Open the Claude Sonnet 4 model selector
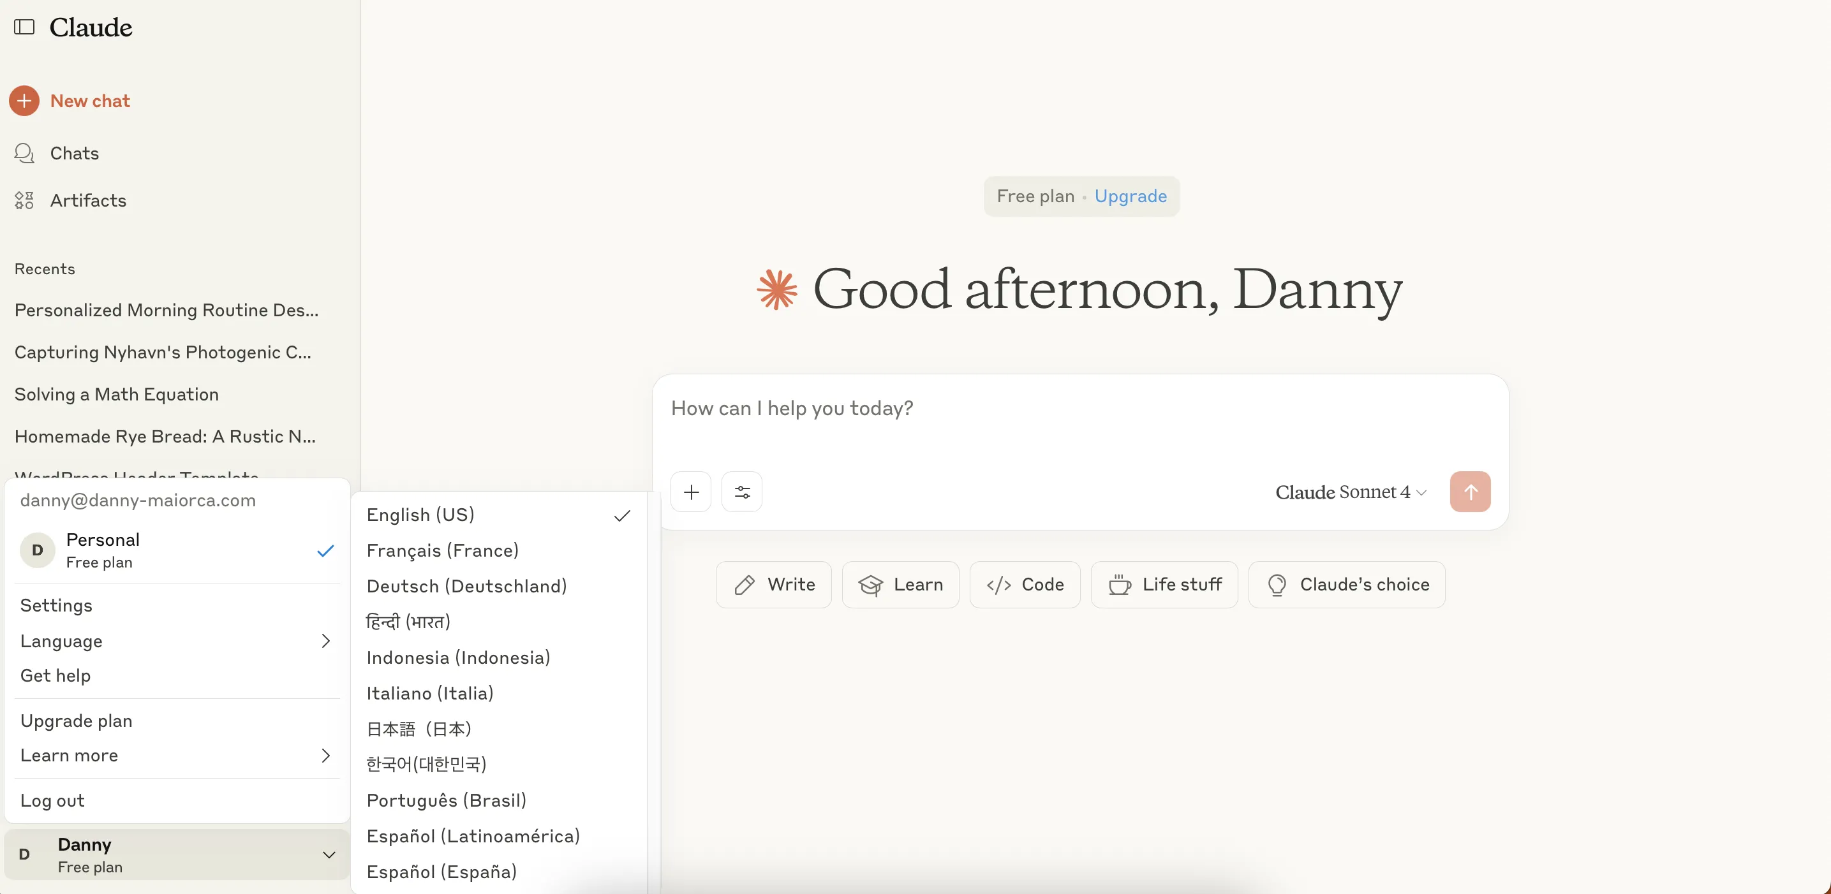The width and height of the screenshot is (1831, 894). pyautogui.click(x=1350, y=492)
